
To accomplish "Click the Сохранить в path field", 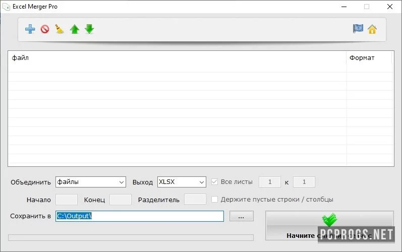I will 140,216.
